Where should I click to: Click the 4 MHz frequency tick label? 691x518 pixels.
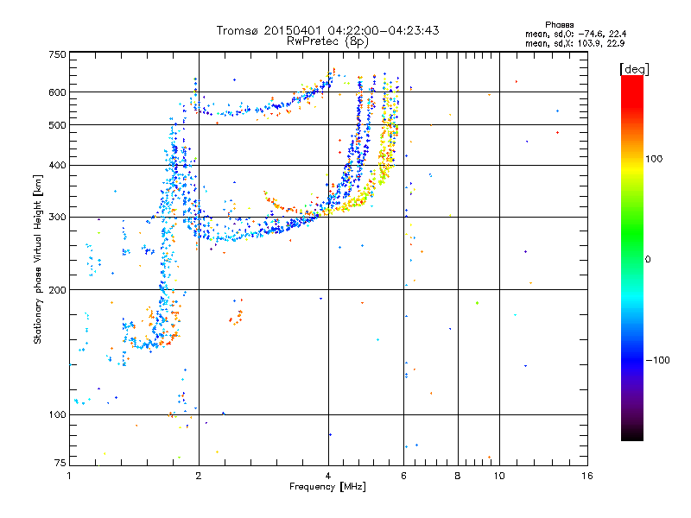[328, 476]
